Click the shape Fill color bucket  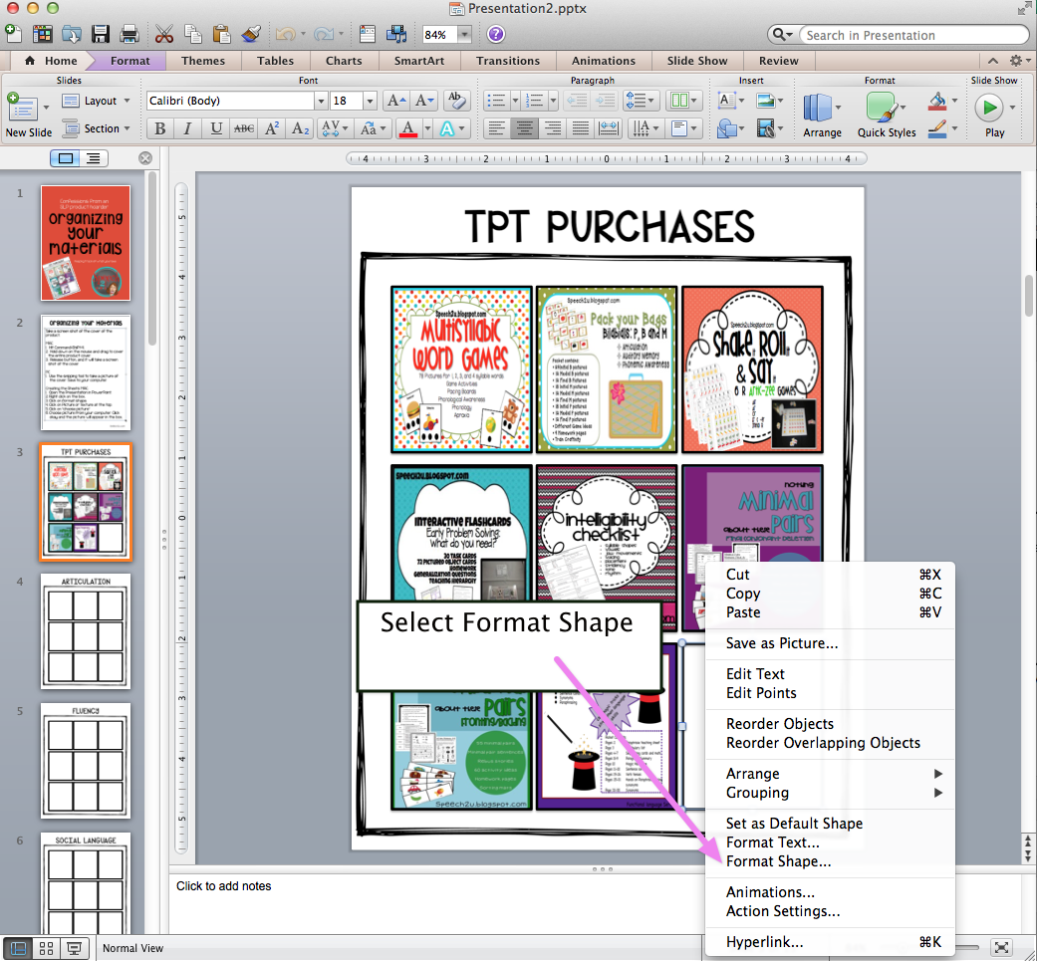(x=936, y=102)
